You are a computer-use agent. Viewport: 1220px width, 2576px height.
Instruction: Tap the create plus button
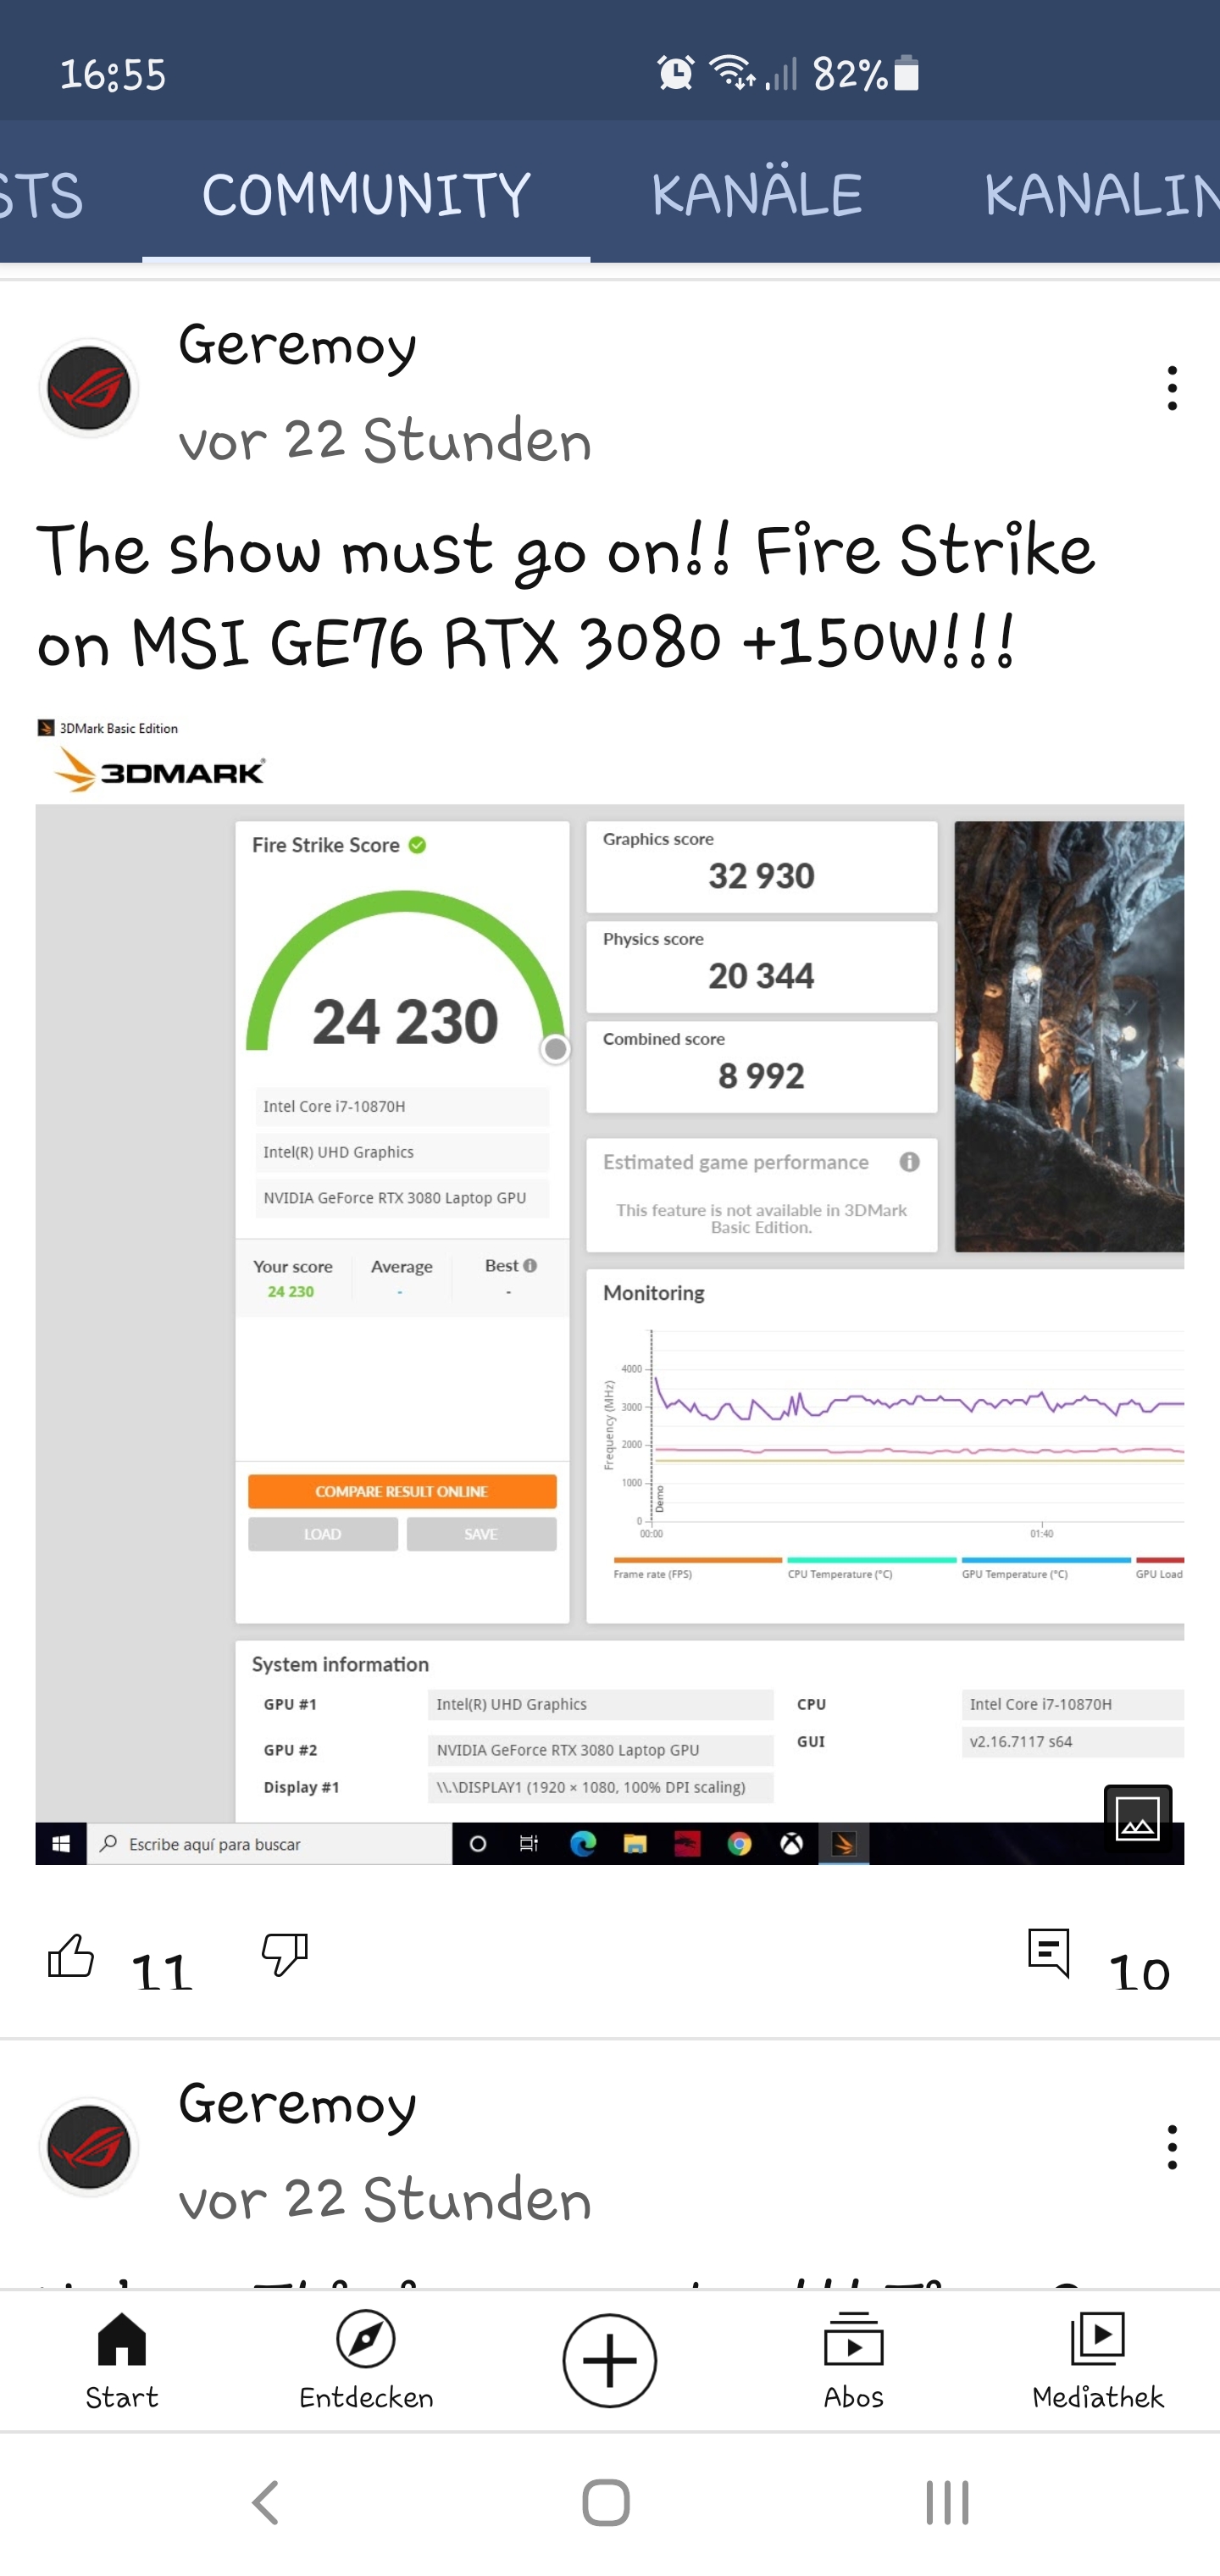click(610, 2360)
